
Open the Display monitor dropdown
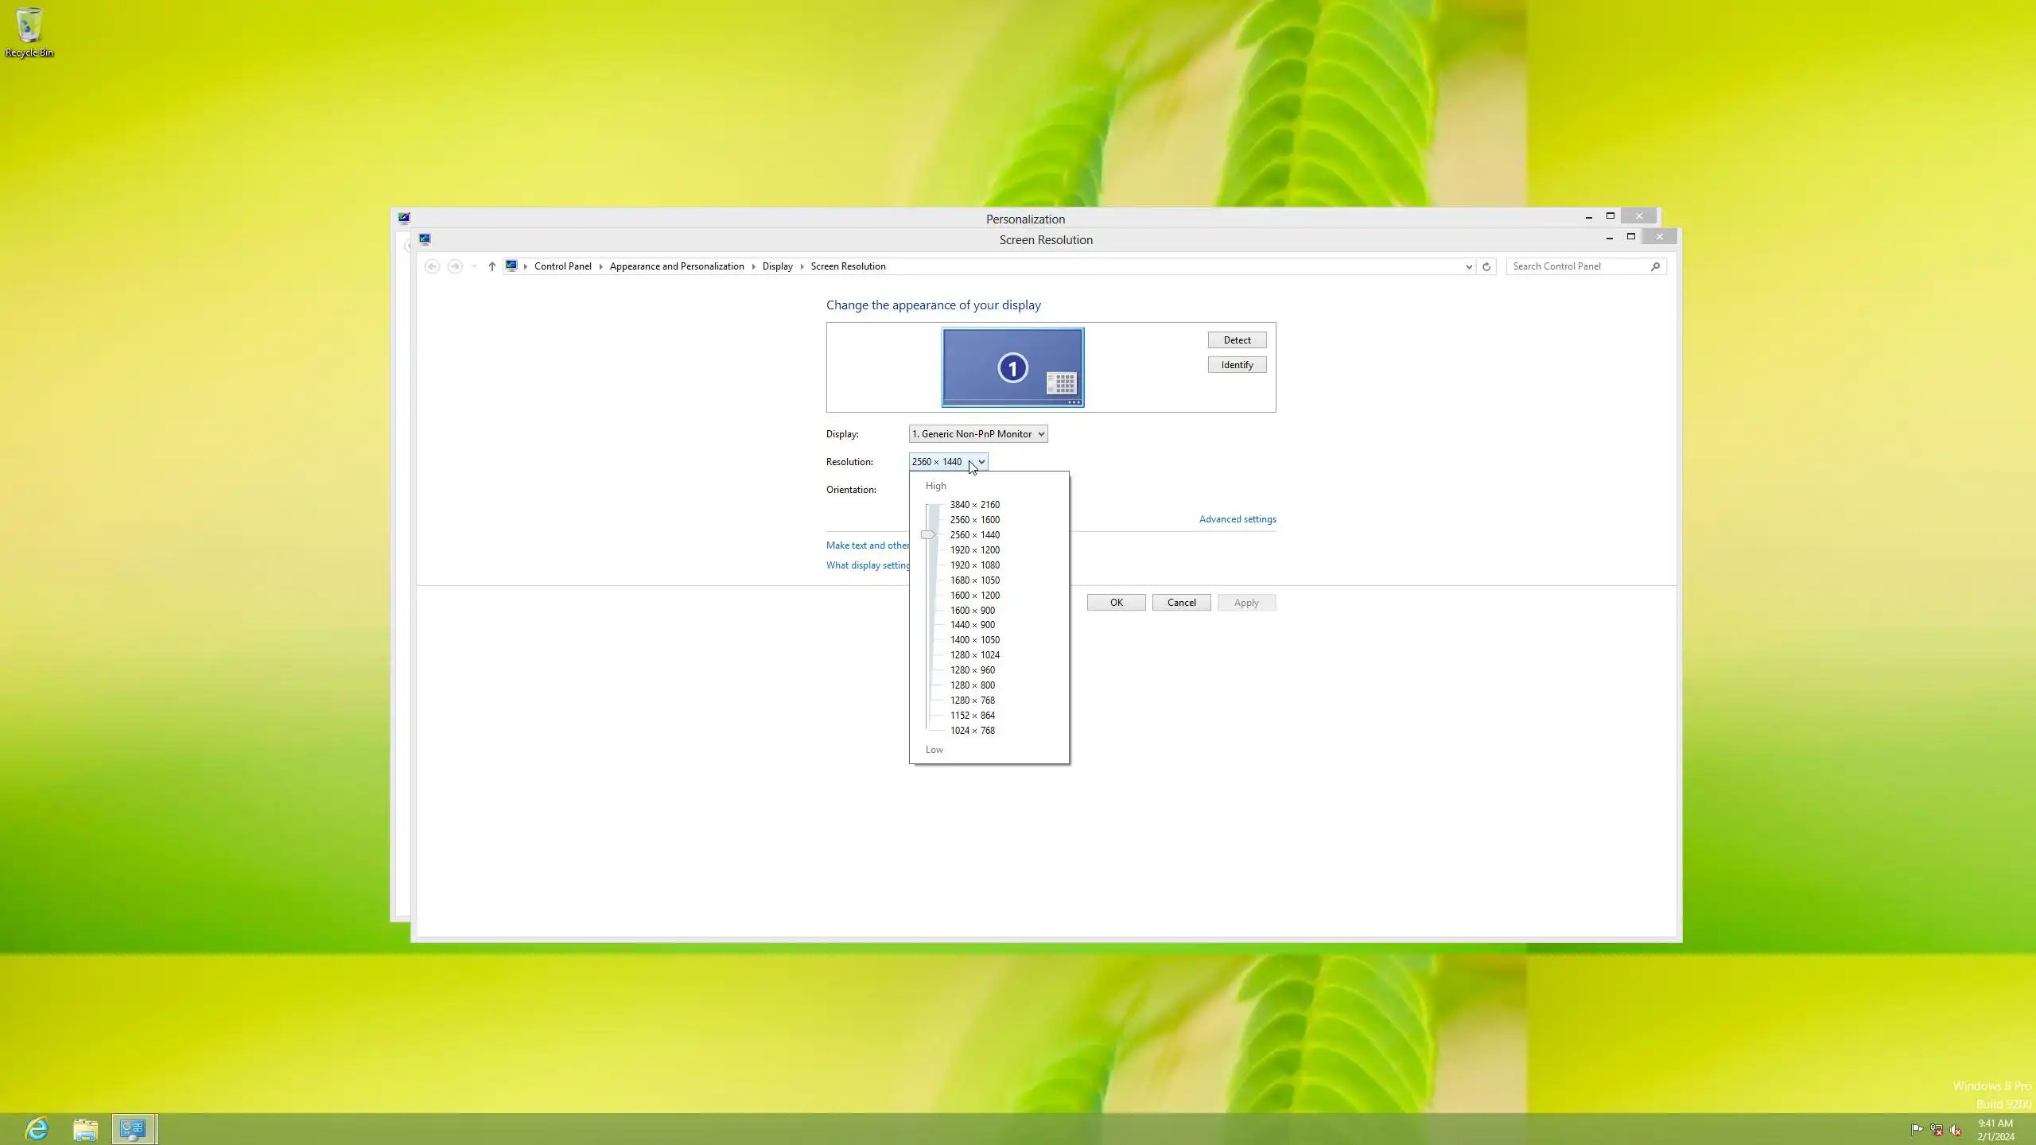point(978,434)
